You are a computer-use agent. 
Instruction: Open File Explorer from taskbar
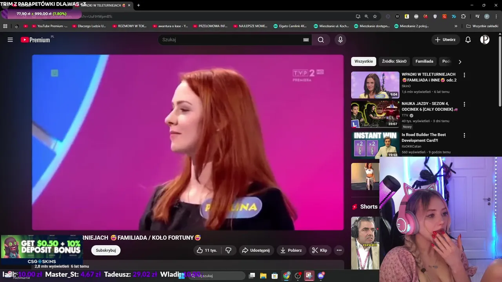click(x=263, y=276)
